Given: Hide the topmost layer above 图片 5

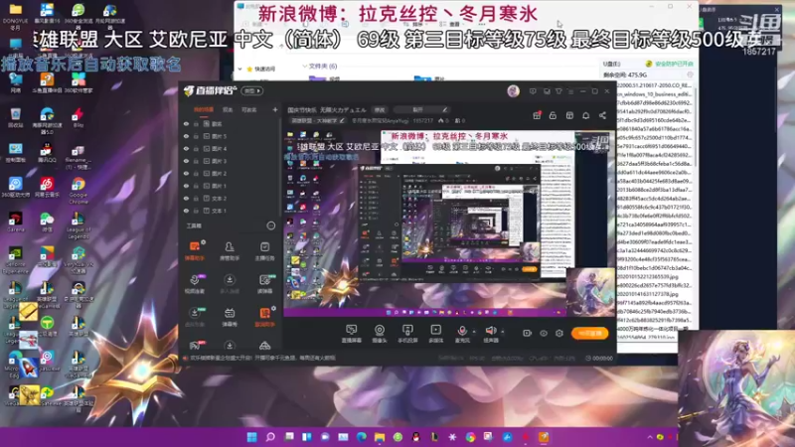Looking at the screenshot, I should tap(186, 123).
